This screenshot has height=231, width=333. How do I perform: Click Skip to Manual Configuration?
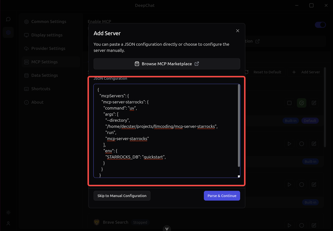coord(122,196)
